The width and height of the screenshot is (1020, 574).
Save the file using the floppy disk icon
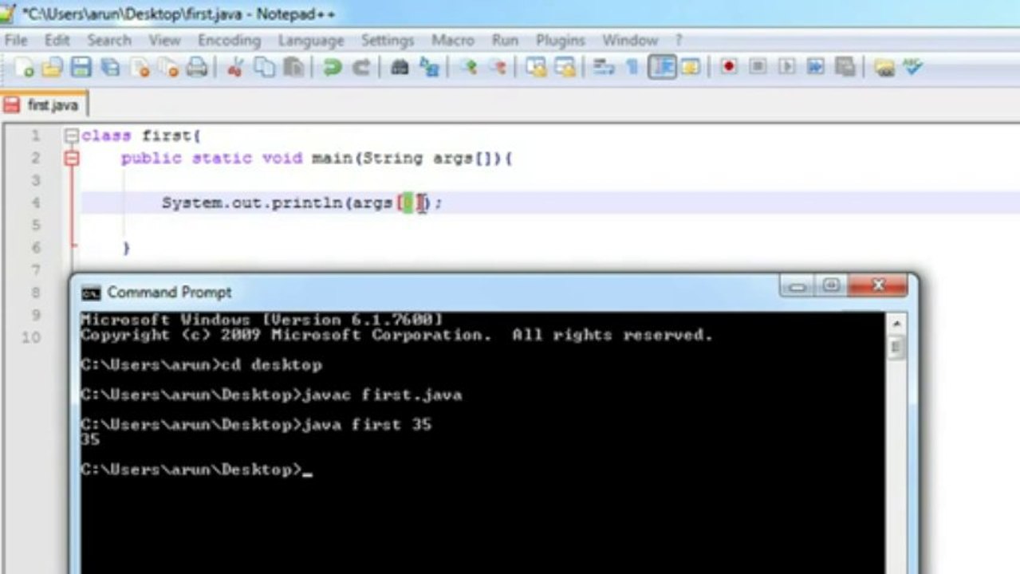(81, 68)
